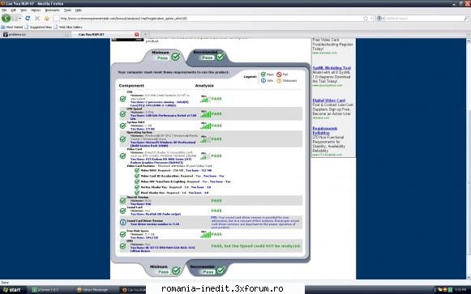Screen dimensions: 471x294
Task: Stop loading with the X toolbar icon
Action: [37, 19]
